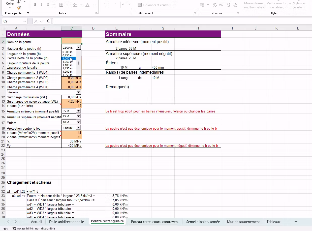Image resolution: width=312 pixels, height=231 pixels.
Task: Align text right in ribbon
Action: [117, 5]
